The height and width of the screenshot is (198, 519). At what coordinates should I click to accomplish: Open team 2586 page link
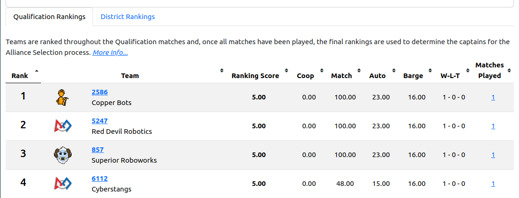100,92
